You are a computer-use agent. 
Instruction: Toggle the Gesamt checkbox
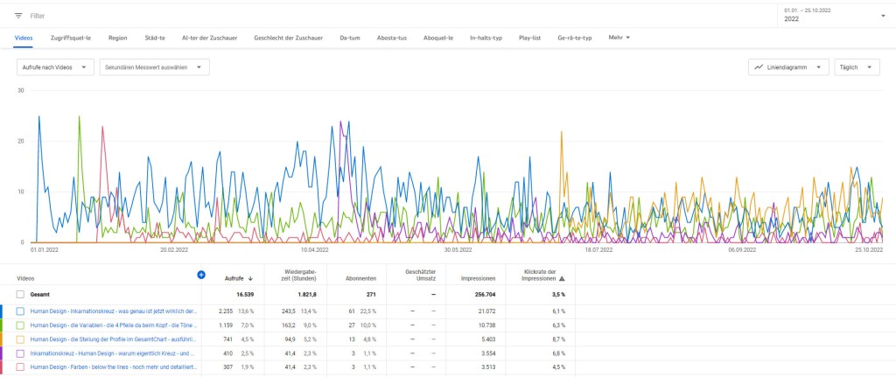click(21, 295)
